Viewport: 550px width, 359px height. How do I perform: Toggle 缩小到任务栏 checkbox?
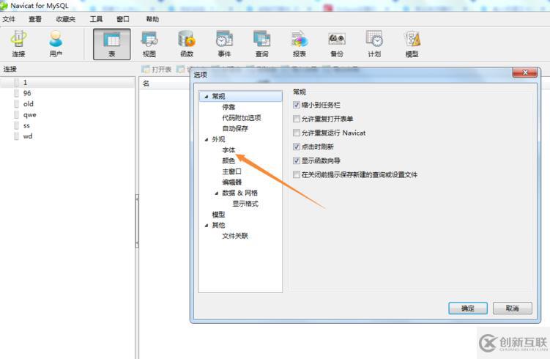tap(297, 105)
